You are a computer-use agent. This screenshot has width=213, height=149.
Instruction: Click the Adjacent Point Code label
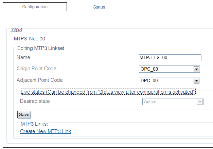(40, 80)
